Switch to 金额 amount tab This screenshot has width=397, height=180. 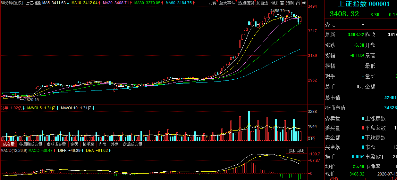pyautogui.click(x=74, y=144)
